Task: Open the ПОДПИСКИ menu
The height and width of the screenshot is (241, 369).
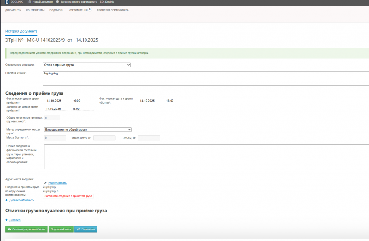Action: (x=57, y=10)
